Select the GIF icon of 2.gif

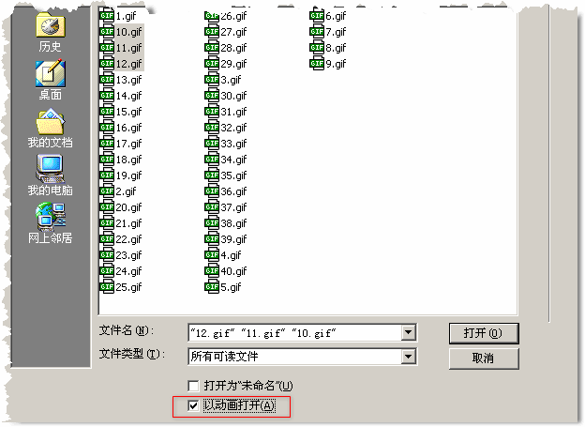click(x=107, y=191)
